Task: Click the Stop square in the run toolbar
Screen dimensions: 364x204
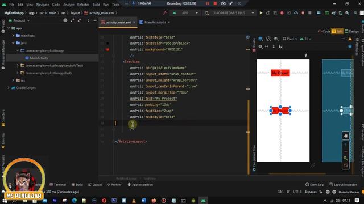Action: point(309,13)
